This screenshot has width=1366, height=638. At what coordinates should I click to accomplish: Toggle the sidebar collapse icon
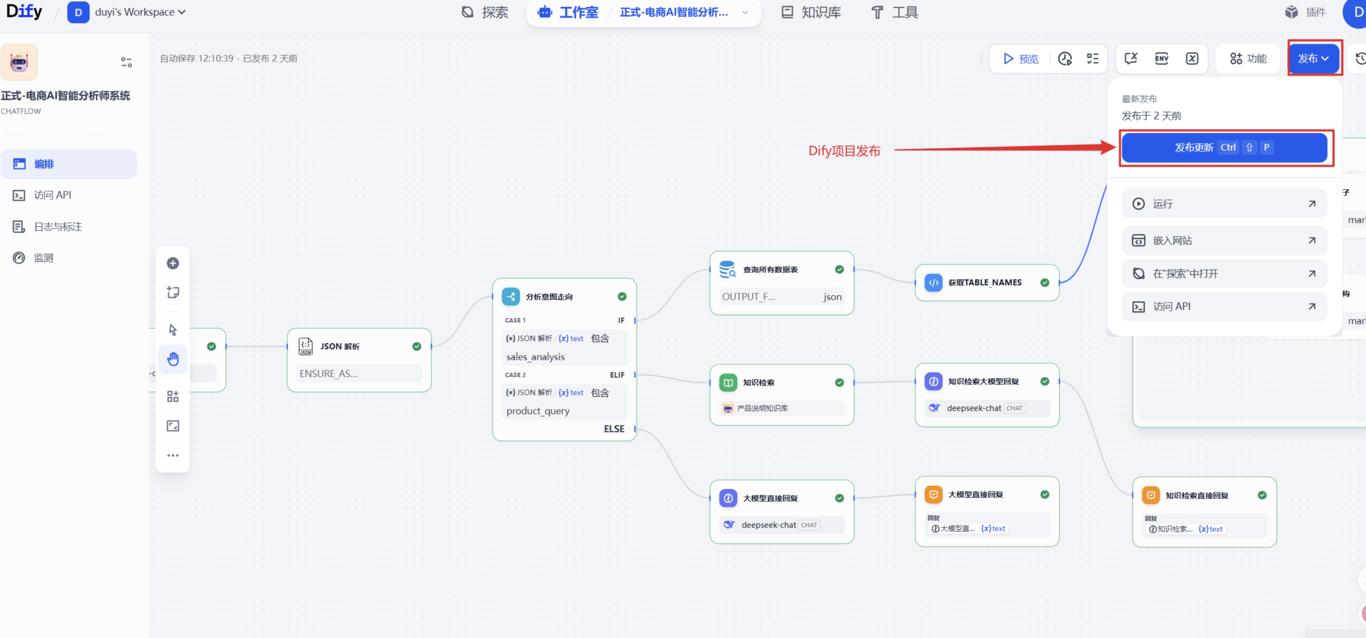[126, 62]
